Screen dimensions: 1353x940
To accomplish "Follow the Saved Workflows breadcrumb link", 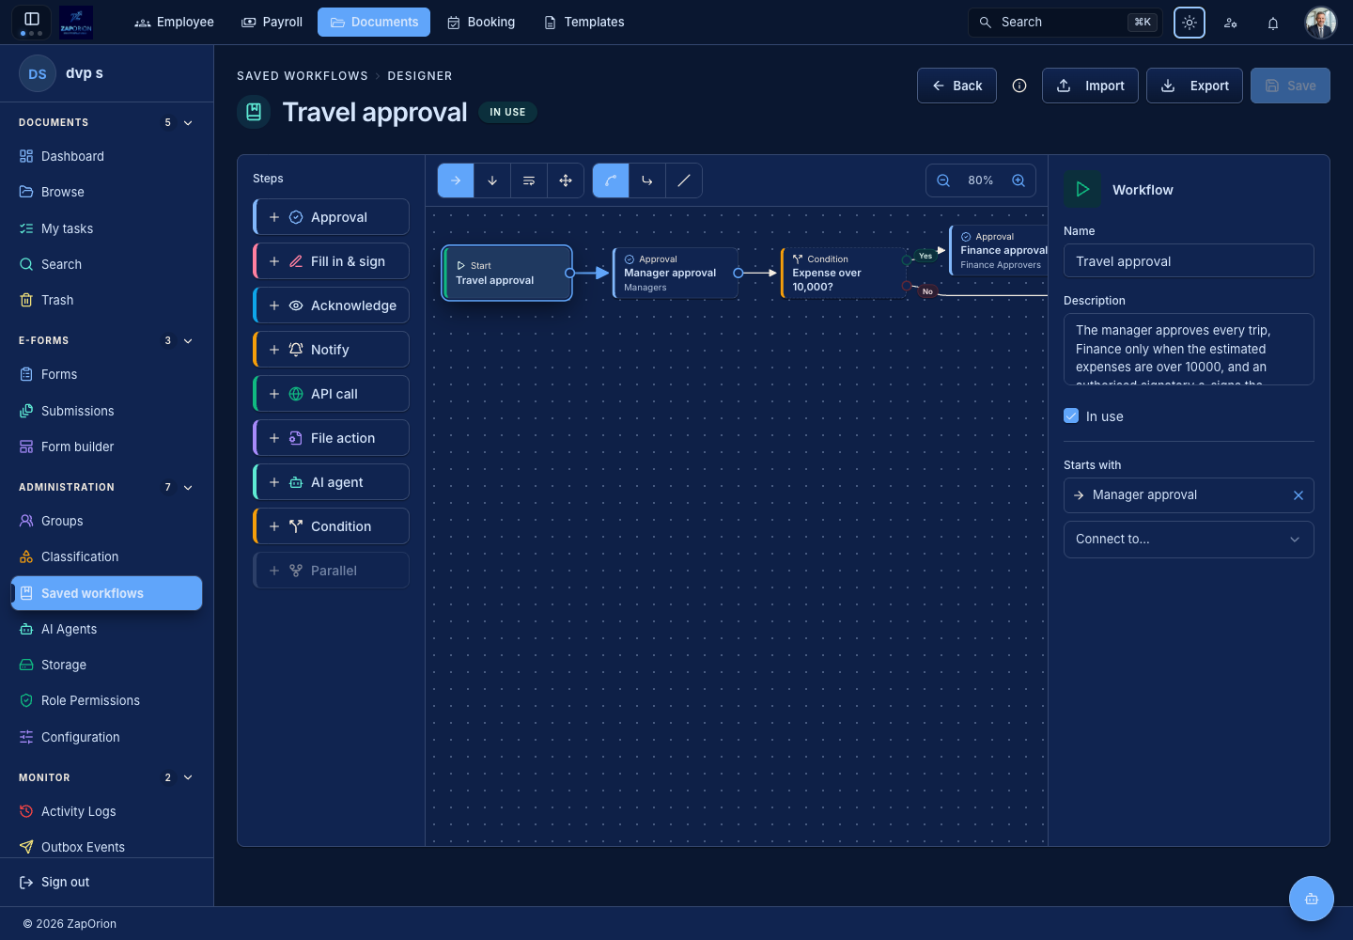I will pos(303,76).
